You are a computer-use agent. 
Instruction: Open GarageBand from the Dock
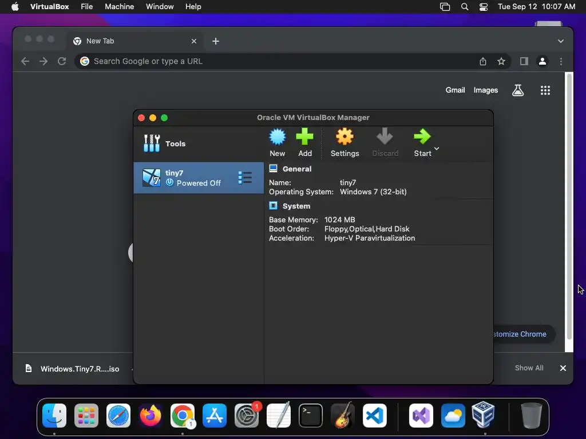pos(343,415)
